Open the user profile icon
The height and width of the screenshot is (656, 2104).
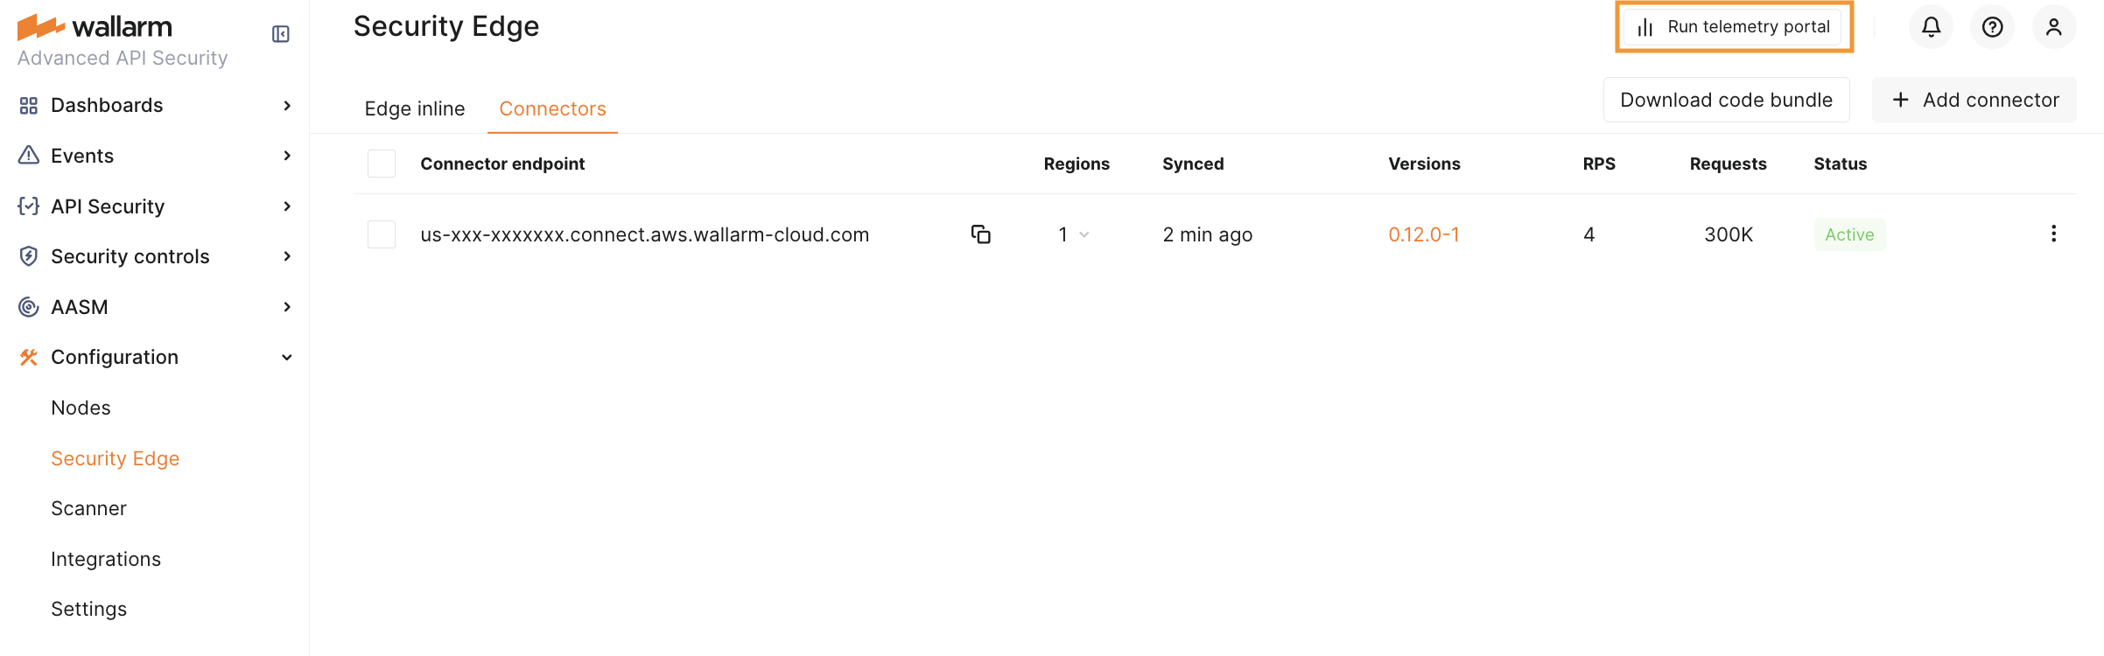(2054, 27)
